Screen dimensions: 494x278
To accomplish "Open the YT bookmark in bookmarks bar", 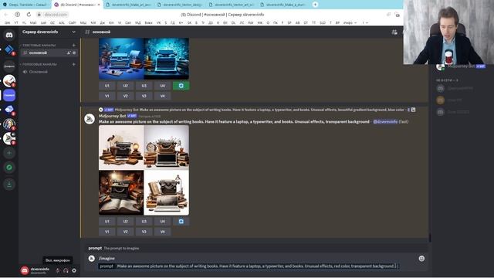I will click(16, 22).
